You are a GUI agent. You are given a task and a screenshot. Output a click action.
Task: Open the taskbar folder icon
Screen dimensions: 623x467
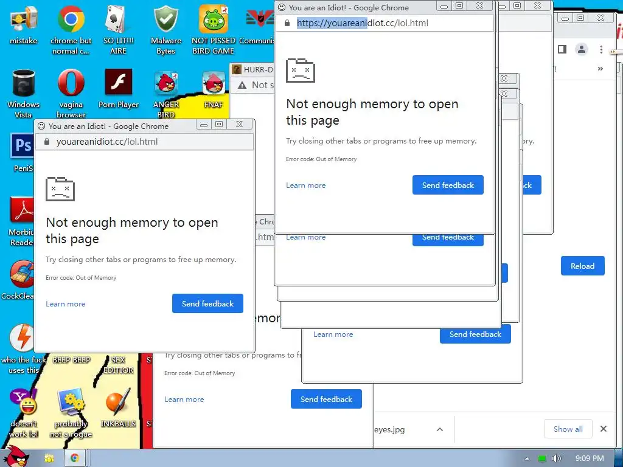tap(49, 458)
